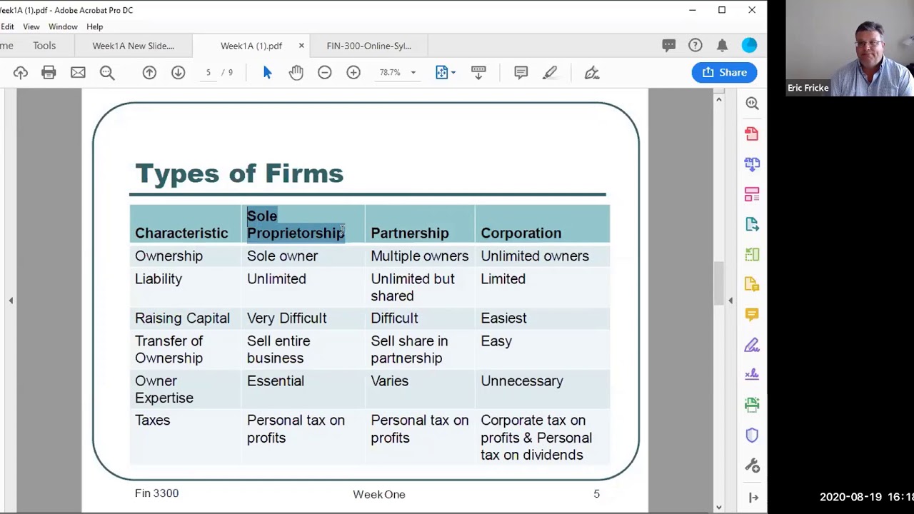The image size is (914, 514).
Task: Zoom in with the plus icon
Action: point(353,72)
